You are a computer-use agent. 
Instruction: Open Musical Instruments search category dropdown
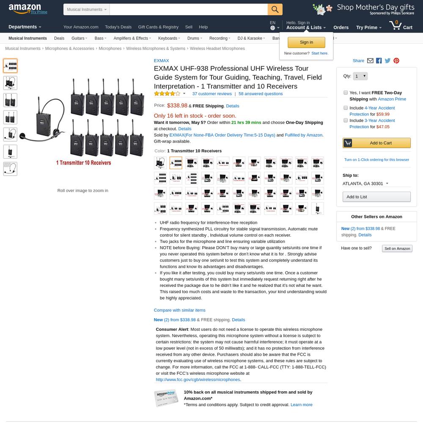[x=87, y=9]
